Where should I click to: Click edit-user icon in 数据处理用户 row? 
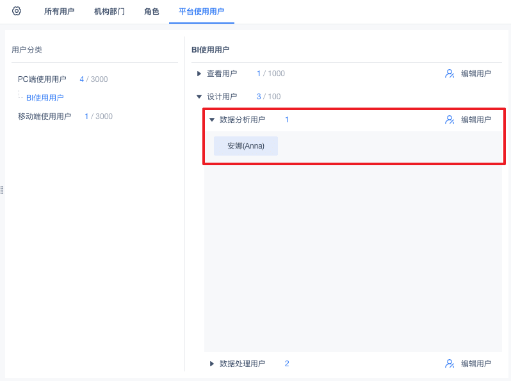pyautogui.click(x=450, y=364)
